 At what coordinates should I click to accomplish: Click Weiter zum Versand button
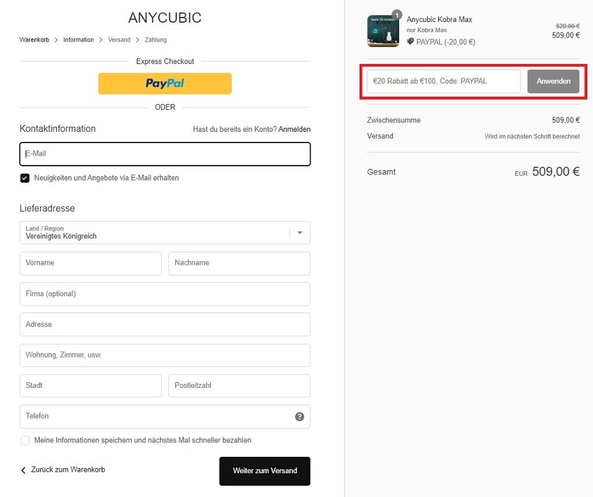coord(265,471)
